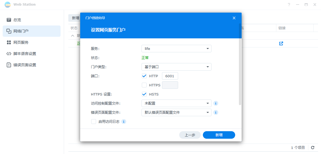Select 脚本语言设置 in the sidebar

click(x=24, y=54)
